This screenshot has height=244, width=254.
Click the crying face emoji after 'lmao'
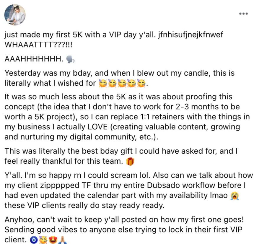click(x=235, y=196)
